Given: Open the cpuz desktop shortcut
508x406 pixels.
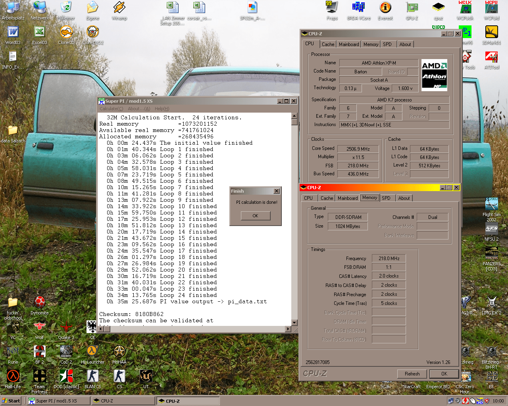Looking at the screenshot, I should pos(438,11).
